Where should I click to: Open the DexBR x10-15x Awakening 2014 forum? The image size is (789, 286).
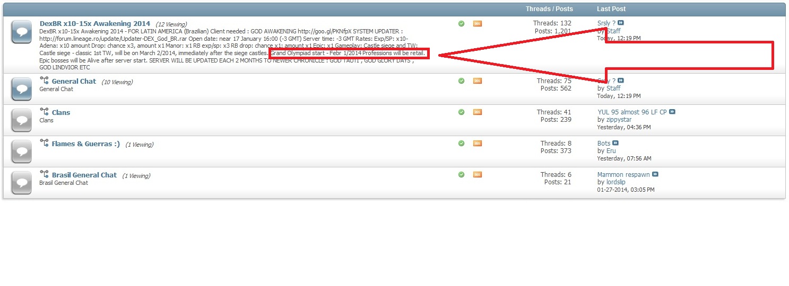(94, 24)
